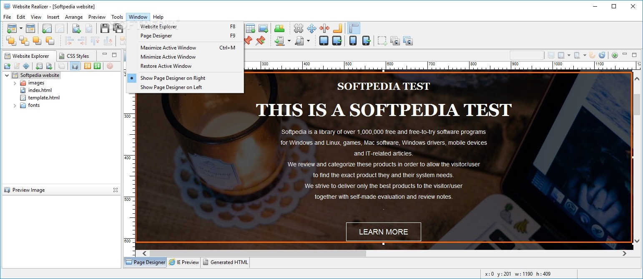The height and width of the screenshot is (279, 643).
Task: Click the new website icon with green plus
Action: coord(11,28)
